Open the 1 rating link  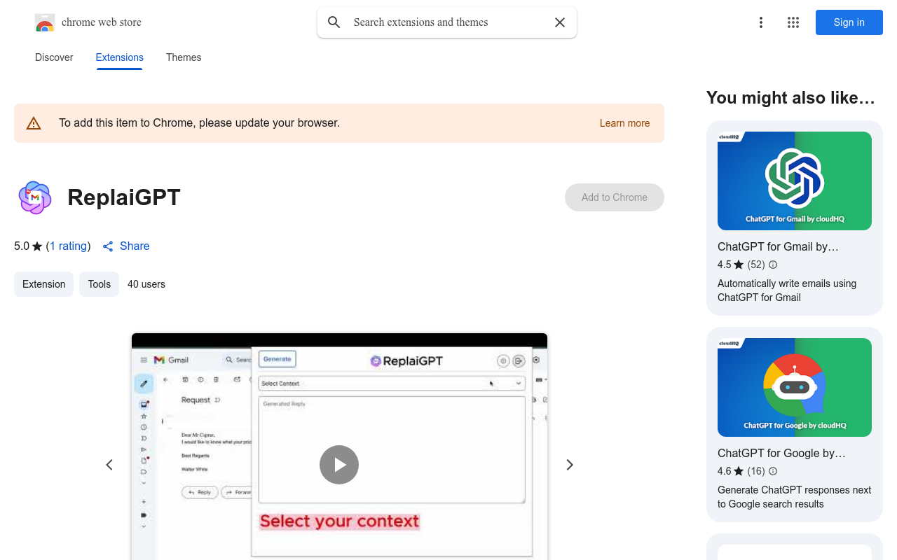(68, 246)
